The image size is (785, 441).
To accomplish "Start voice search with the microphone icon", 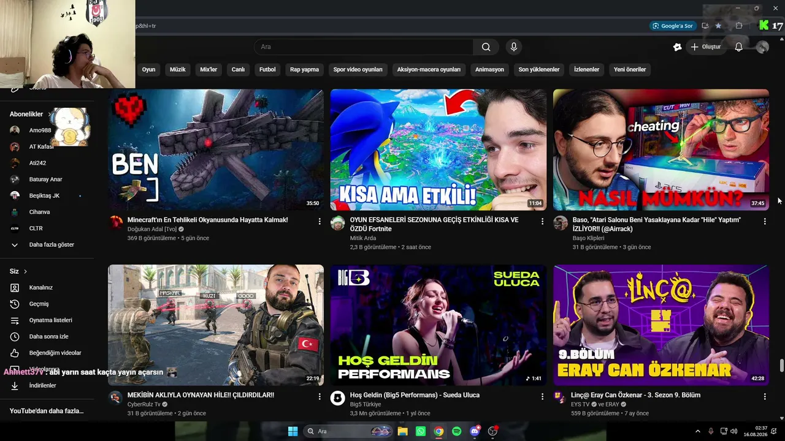I will point(514,47).
